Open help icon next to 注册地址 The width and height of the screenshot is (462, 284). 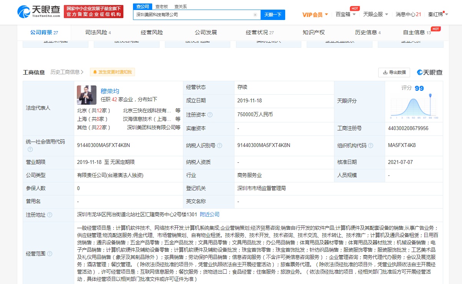(50, 215)
